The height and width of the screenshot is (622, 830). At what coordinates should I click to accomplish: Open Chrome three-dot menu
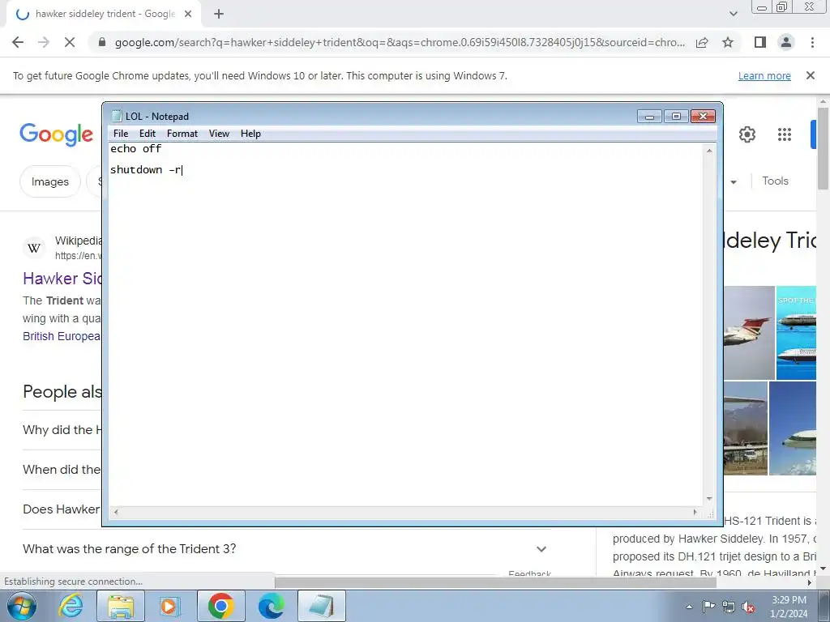pyautogui.click(x=812, y=42)
